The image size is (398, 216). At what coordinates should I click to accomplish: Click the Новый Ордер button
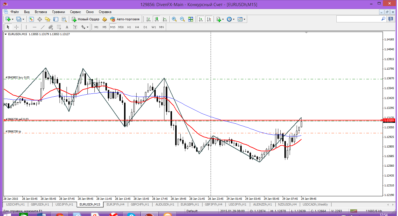click(x=86, y=19)
